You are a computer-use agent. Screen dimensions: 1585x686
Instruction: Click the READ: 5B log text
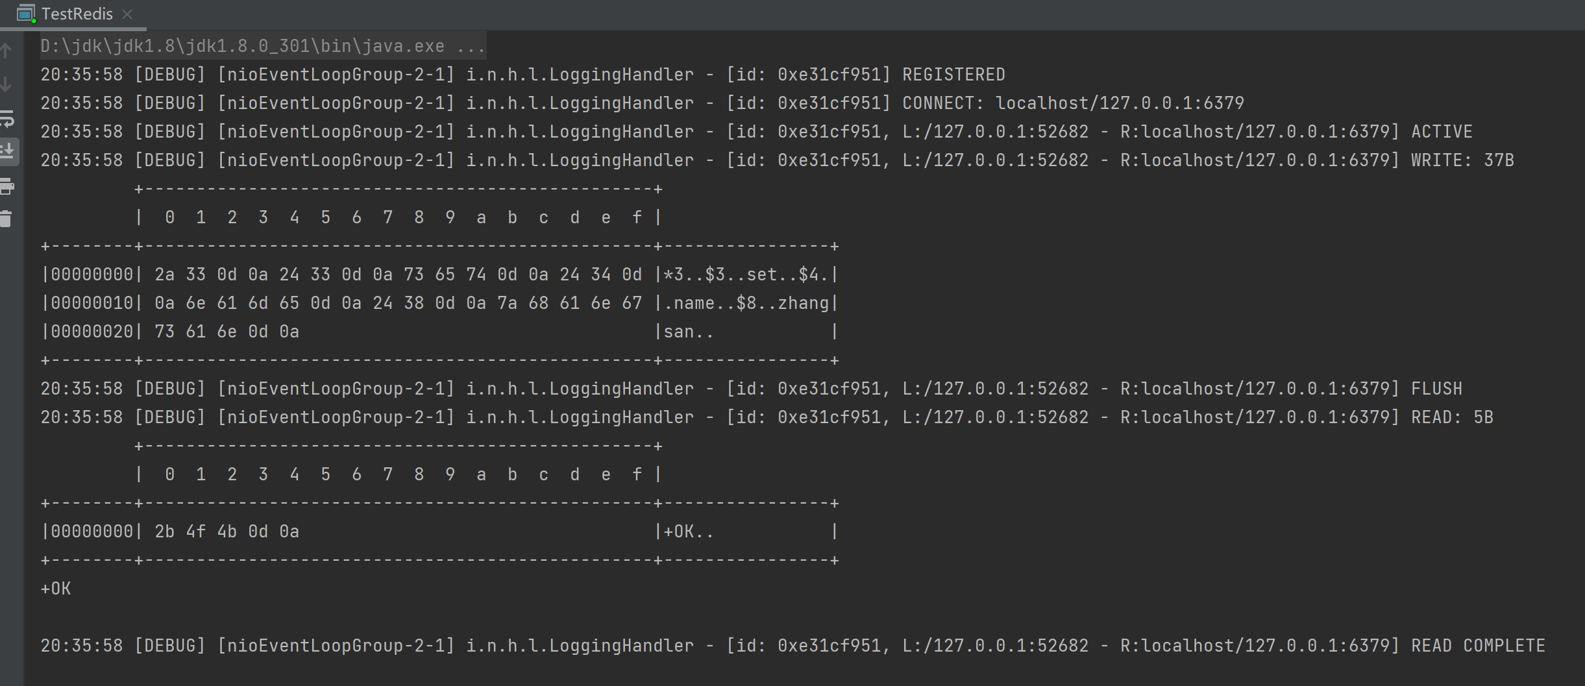coord(1451,417)
